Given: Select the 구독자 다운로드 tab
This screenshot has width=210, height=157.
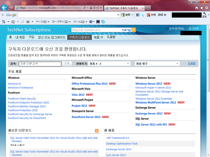Looking at the screenshot, I should click(x=79, y=37).
